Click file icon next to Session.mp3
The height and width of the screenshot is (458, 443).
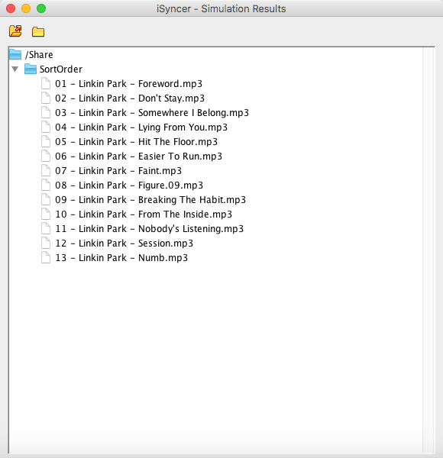click(x=46, y=243)
